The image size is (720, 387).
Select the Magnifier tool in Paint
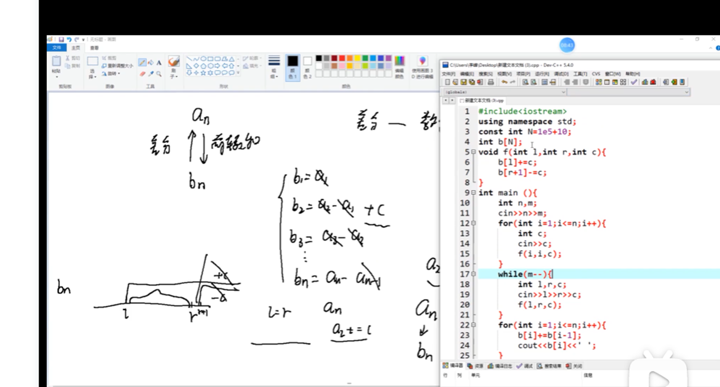[159, 74]
